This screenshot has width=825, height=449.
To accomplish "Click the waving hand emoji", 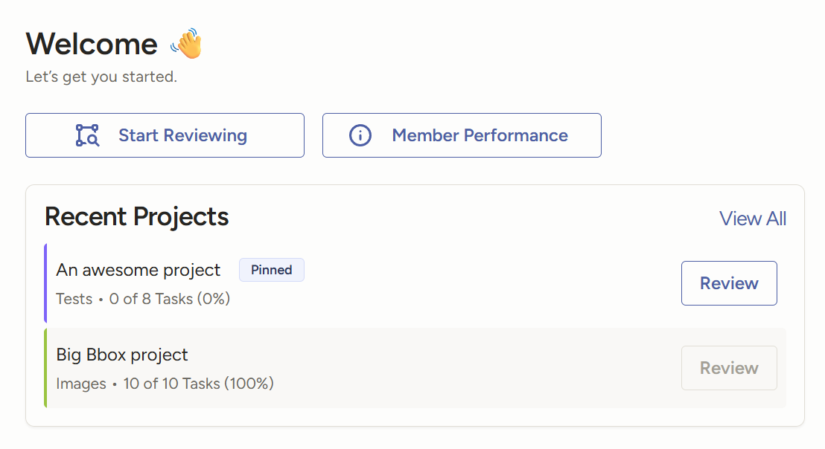I will (186, 45).
